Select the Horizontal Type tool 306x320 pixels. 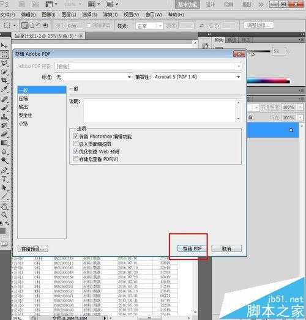coord(4,179)
